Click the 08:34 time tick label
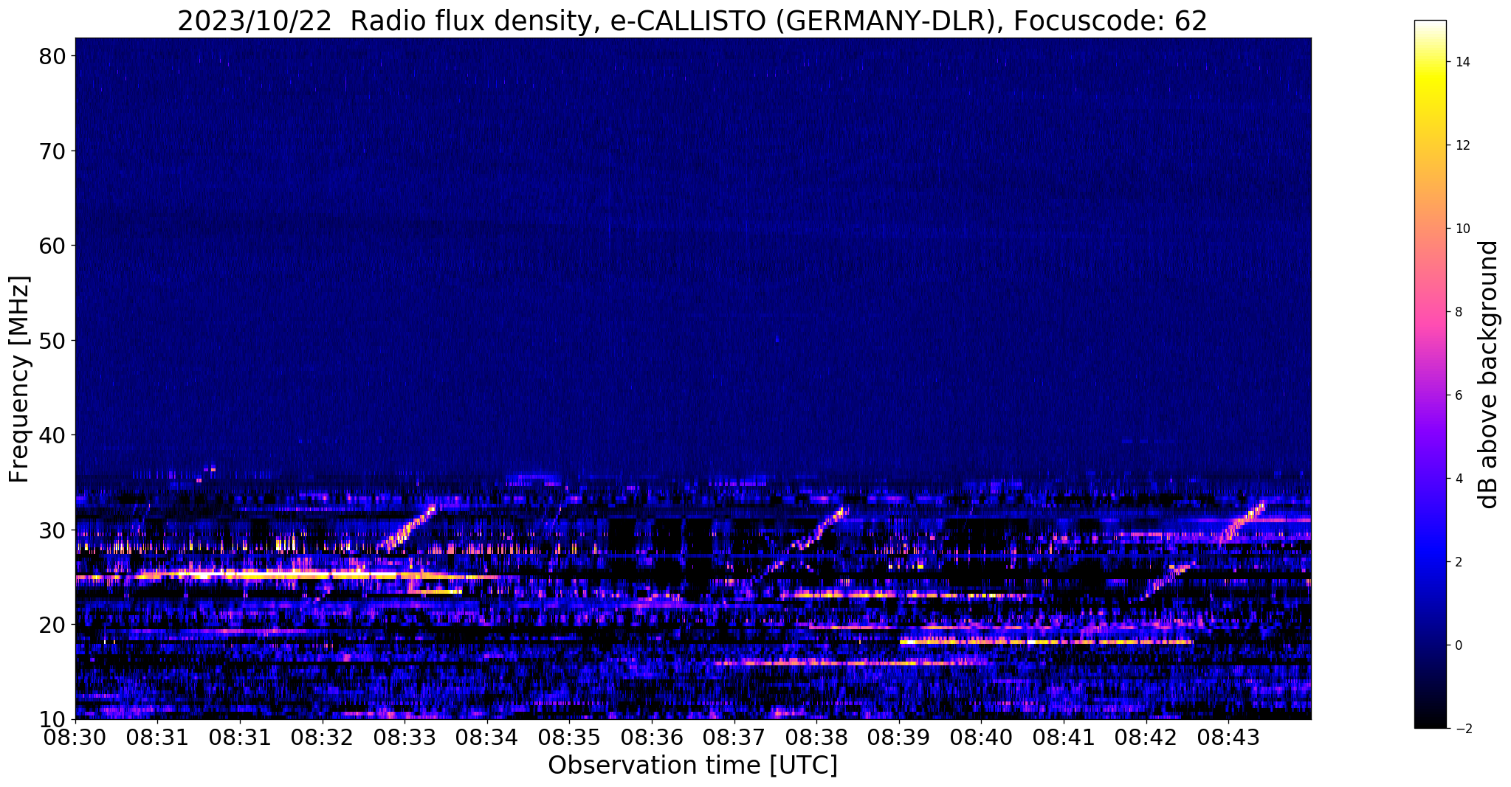The image size is (1511, 787). click(487, 737)
